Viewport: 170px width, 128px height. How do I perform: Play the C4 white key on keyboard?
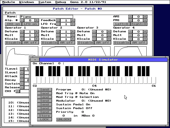(94, 81)
